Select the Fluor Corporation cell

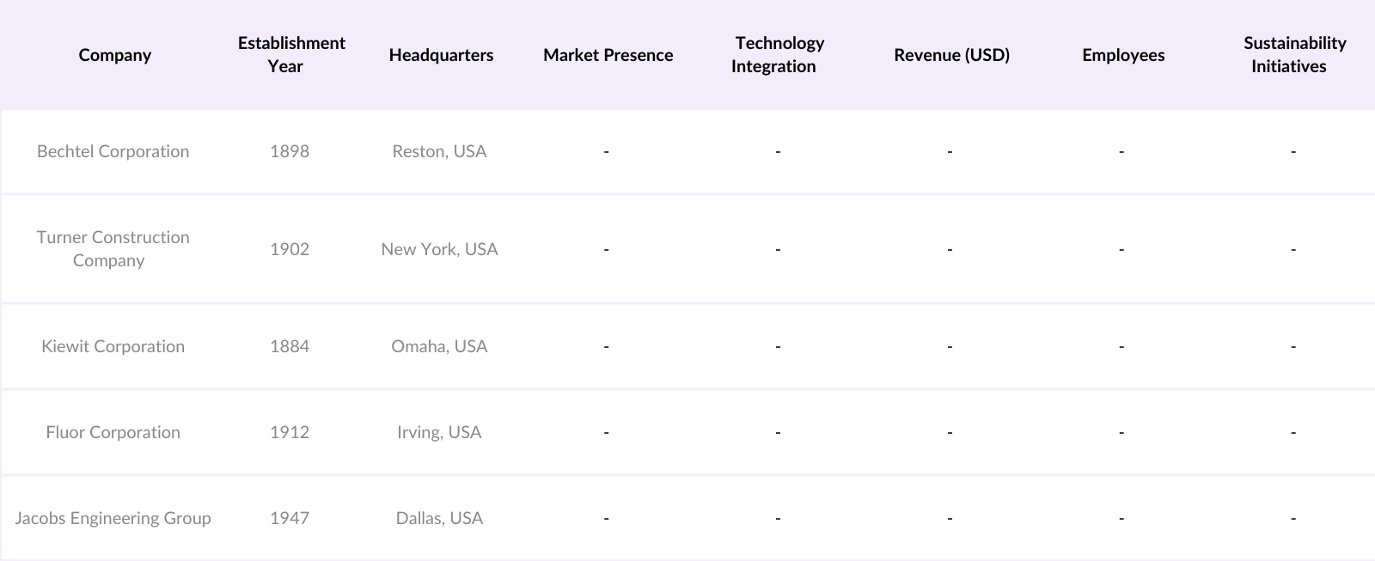[113, 432]
